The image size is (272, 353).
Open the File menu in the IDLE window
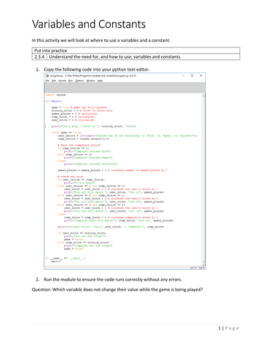(x=47, y=80)
